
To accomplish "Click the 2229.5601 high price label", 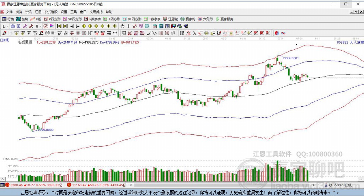I will (291, 58).
